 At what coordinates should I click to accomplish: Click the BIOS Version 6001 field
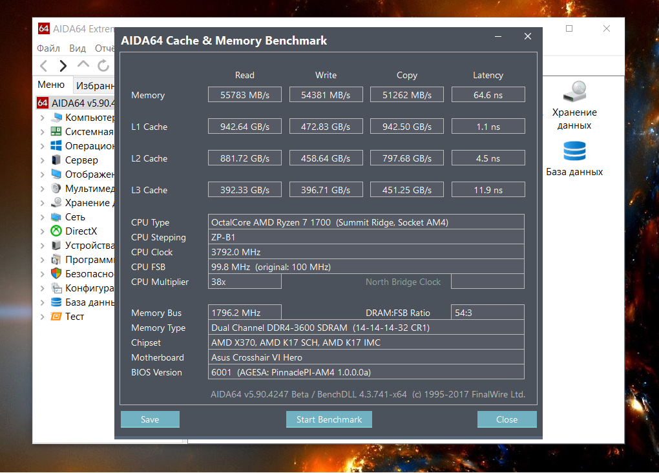366,372
